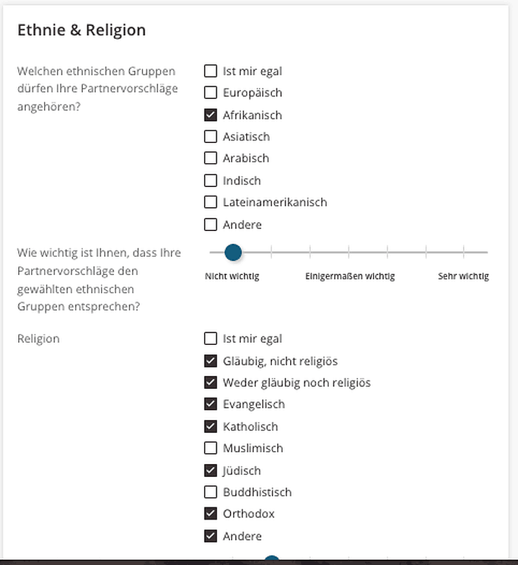Uncheck the Orthodox checkbox

click(x=210, y=513)
